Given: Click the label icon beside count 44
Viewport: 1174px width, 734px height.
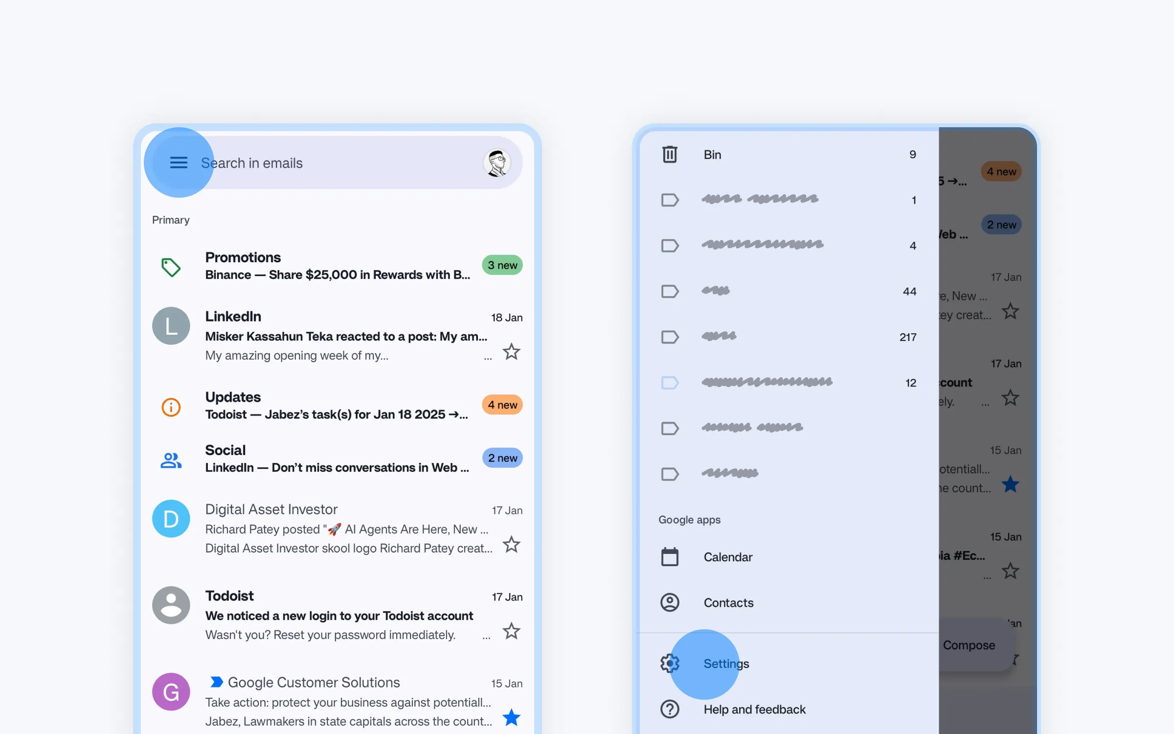Looking at the screenshot, I should [x=670, y=291].
